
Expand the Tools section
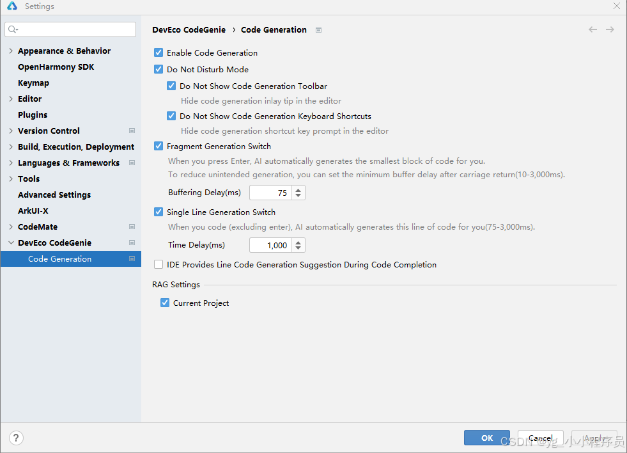(11, 179)
